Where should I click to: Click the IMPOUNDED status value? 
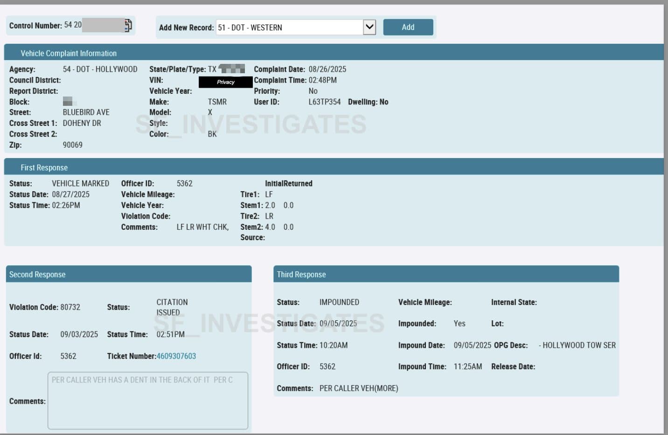coord(339,302)
